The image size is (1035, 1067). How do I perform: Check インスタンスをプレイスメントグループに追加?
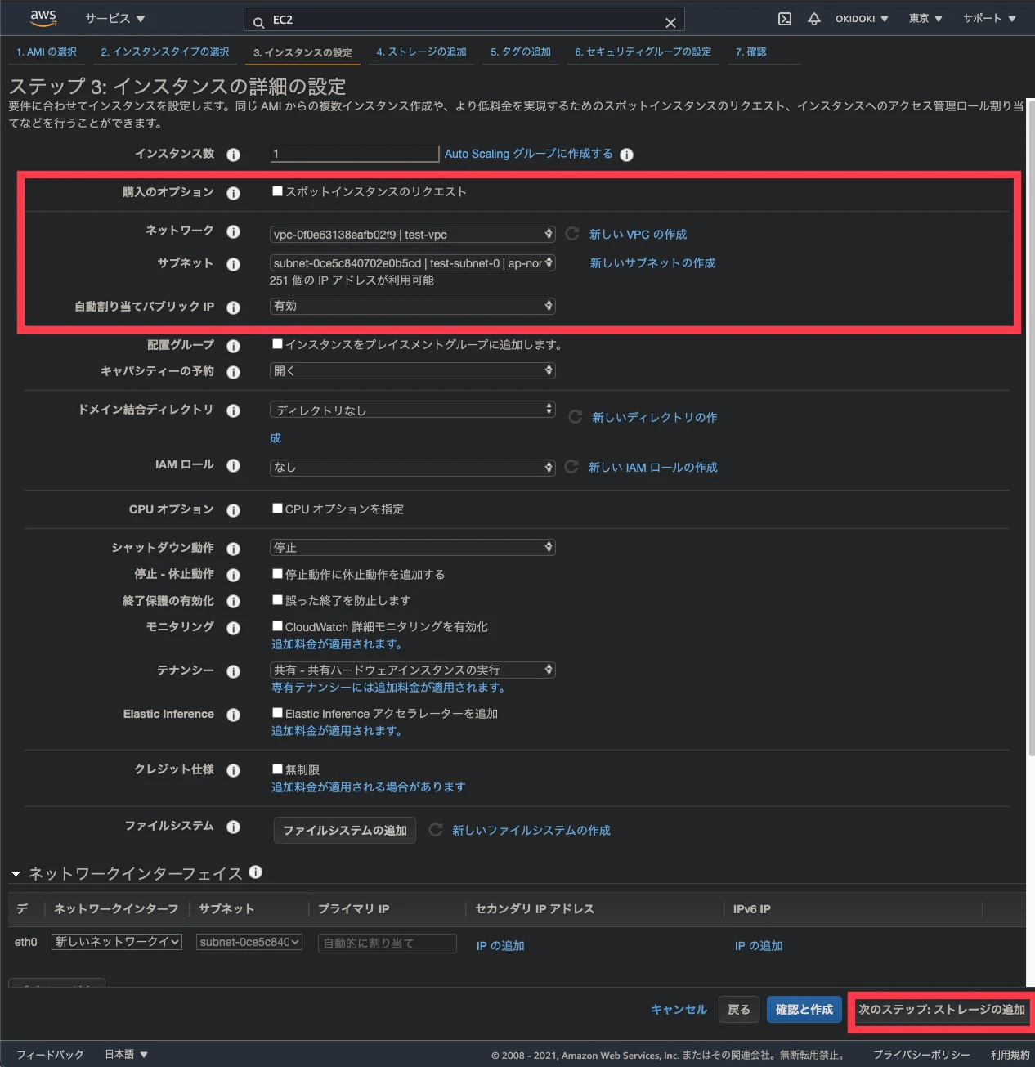(277, 343)
